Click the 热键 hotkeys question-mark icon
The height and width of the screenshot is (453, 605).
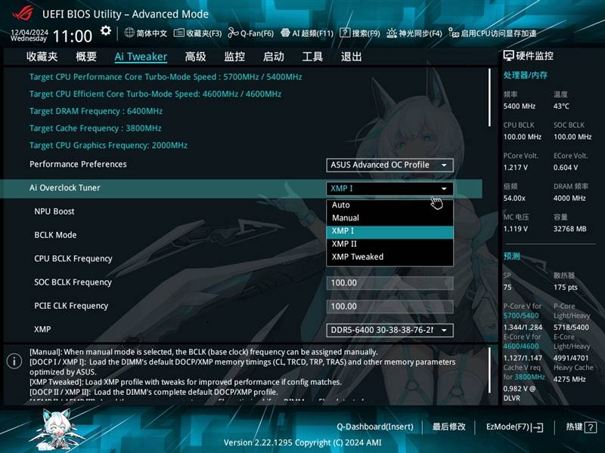590,427
